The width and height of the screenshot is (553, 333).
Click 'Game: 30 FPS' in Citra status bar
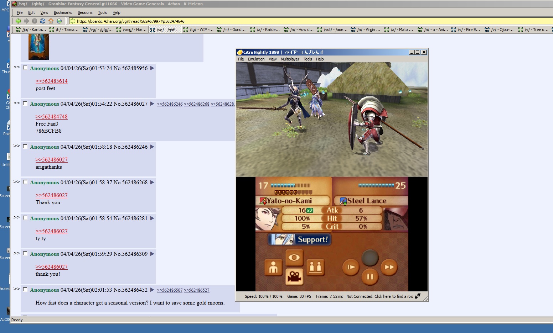(x=299, y=296)
